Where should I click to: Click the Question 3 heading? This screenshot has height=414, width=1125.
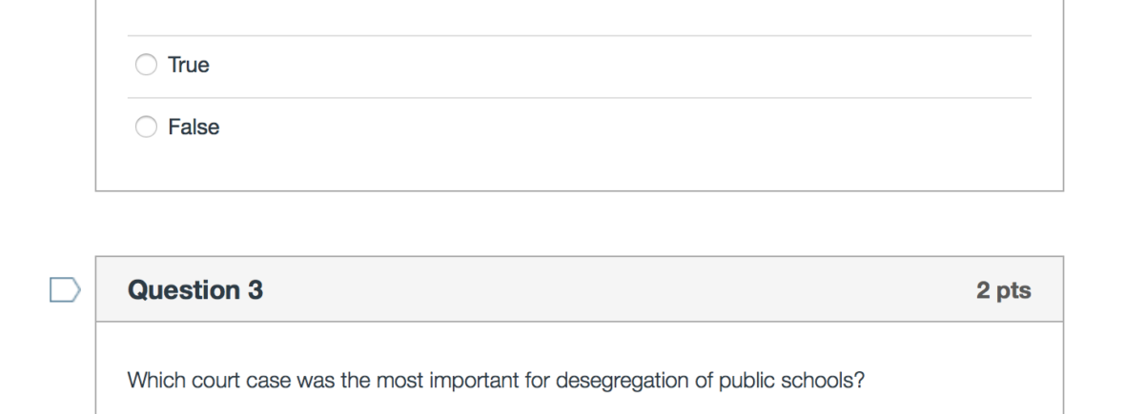point(195,290)
